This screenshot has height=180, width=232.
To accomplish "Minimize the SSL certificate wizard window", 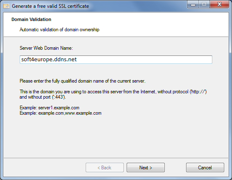I will coord(193,5).
